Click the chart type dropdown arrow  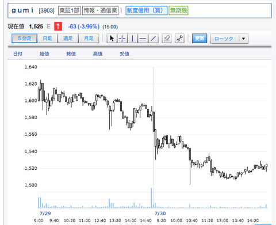(244, 39)
